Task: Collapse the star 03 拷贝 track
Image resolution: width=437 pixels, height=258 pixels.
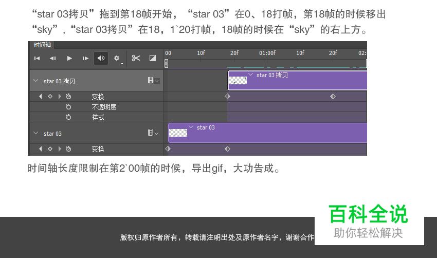Action: click(35, 81)
